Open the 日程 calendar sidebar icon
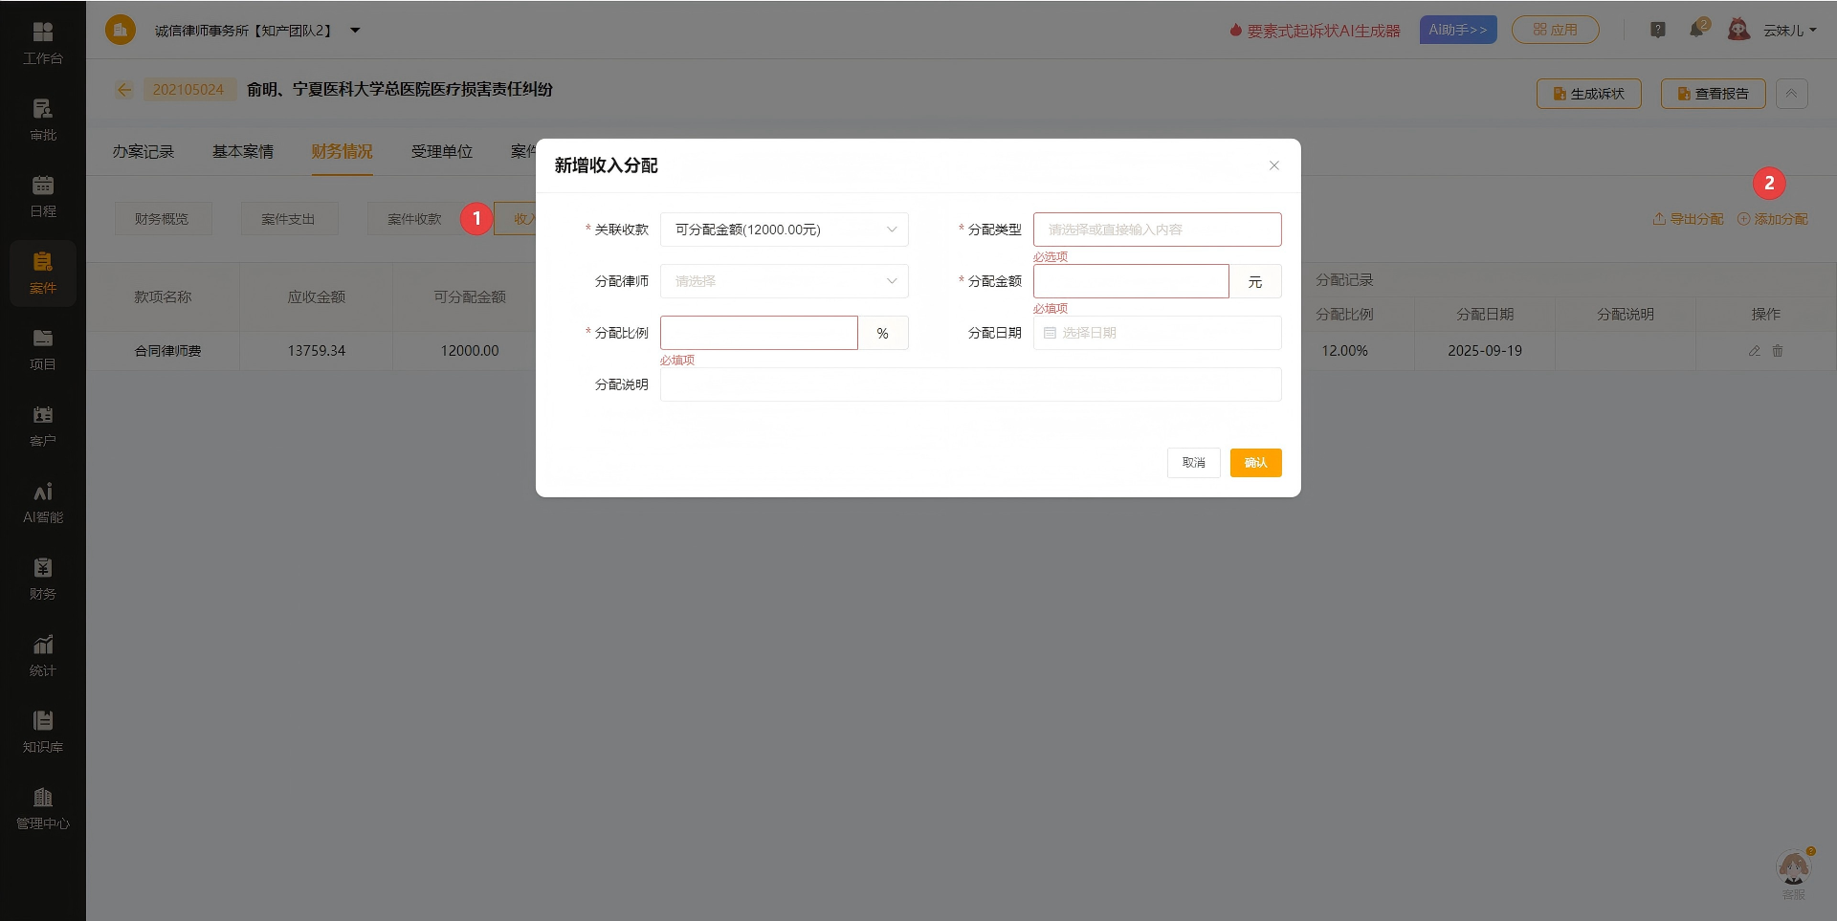This screenshot has width=1837, height=921. point(42,195)
